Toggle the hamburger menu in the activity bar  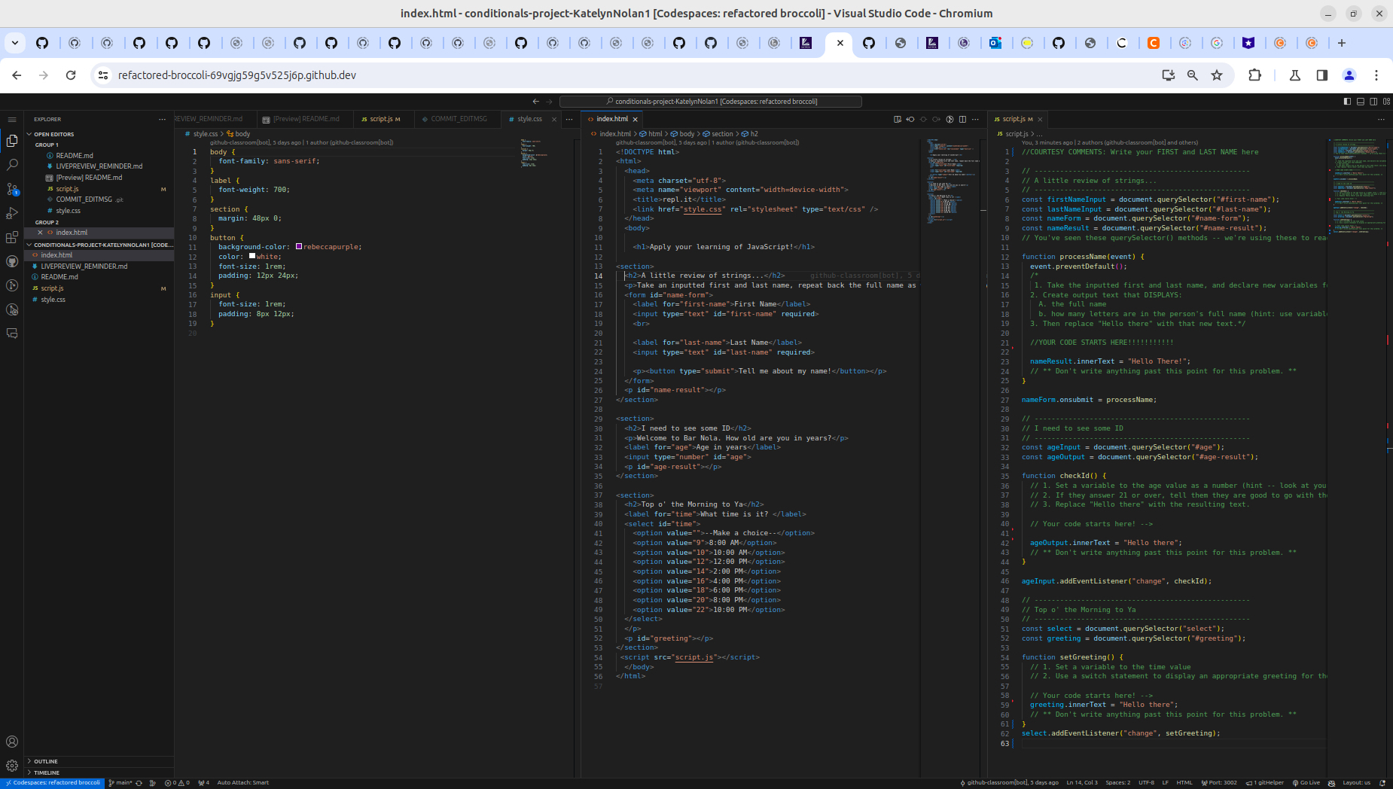(12, 120)
